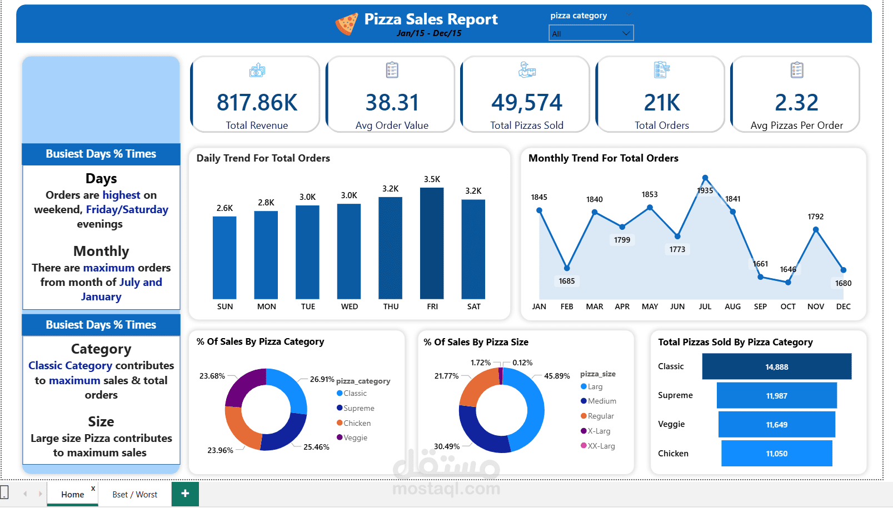
Task: Click the chevron next to the pizza category label
Action: pyautogui.click(x=628, y=14)
